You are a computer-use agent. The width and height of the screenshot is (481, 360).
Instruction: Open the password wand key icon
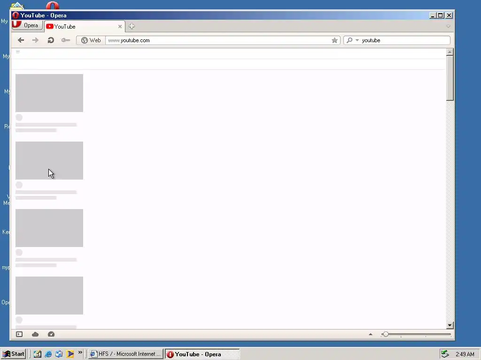(x=66, y=40)
